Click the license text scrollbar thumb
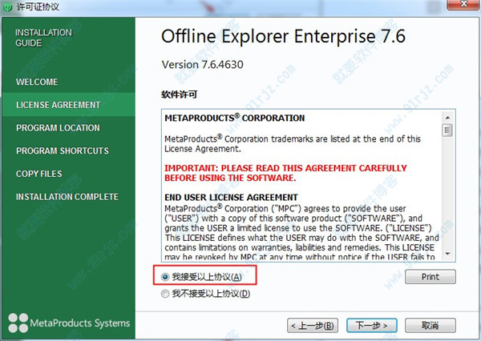 point(447,130)
